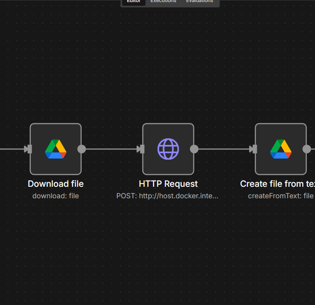Image resolution: width=315 pixels, height=305 pixels.
Task: Click the input connector of Create file node
Action: [x=253, y=149]
